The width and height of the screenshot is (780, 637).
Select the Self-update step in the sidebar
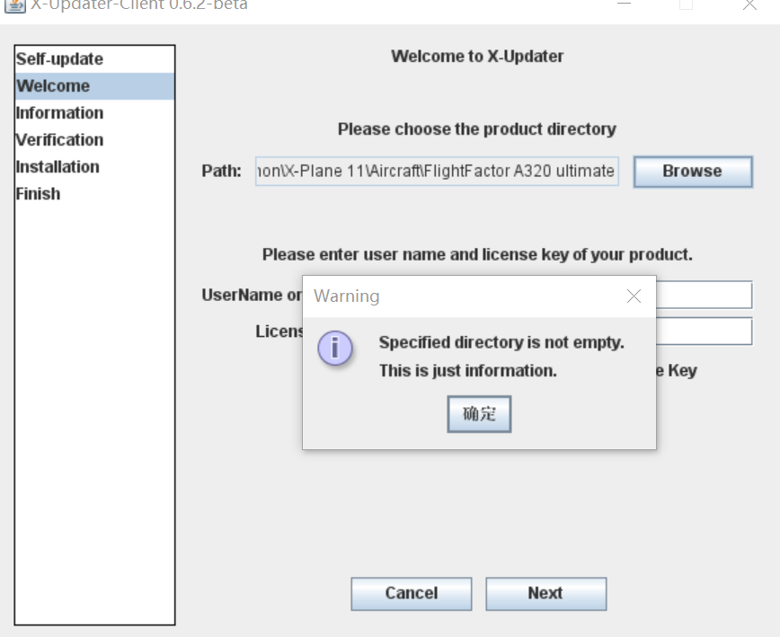(94, 59)
